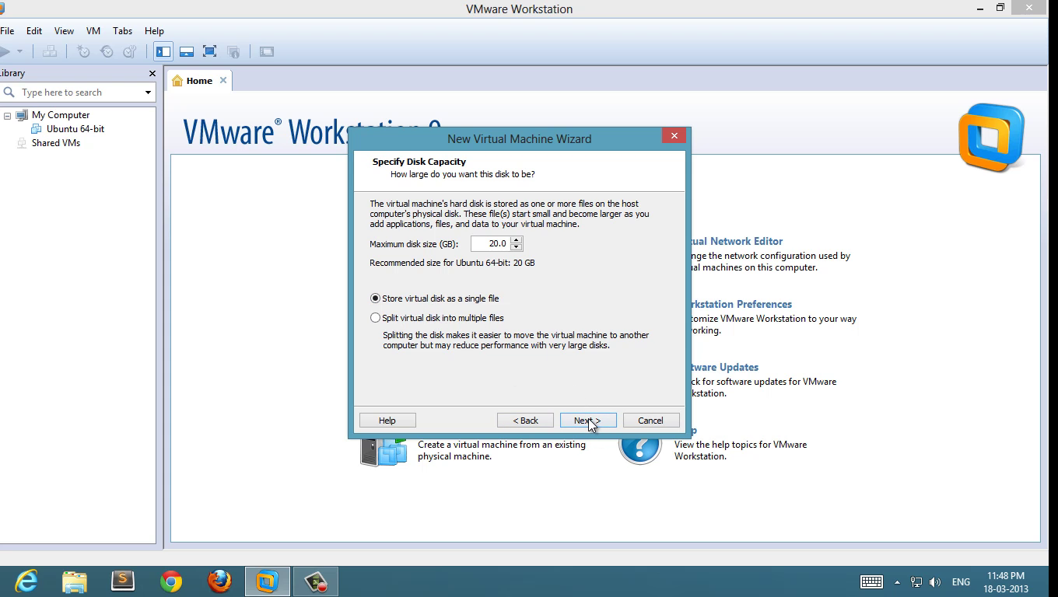Open the snapshot manager toolbar icon
This screenshot has width=1058, height=597.
[x=130, y=52]
